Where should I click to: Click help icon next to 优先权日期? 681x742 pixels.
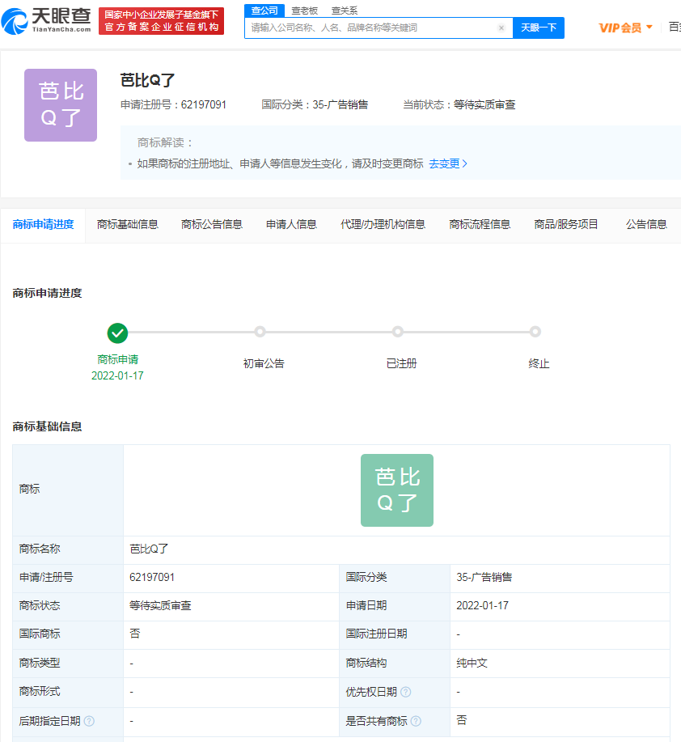click(x=405, y=692)
